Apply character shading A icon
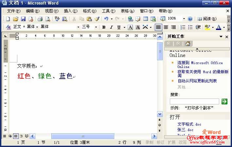Image resolution: width=232 pixels, height=147 pixels. [138, 27]
